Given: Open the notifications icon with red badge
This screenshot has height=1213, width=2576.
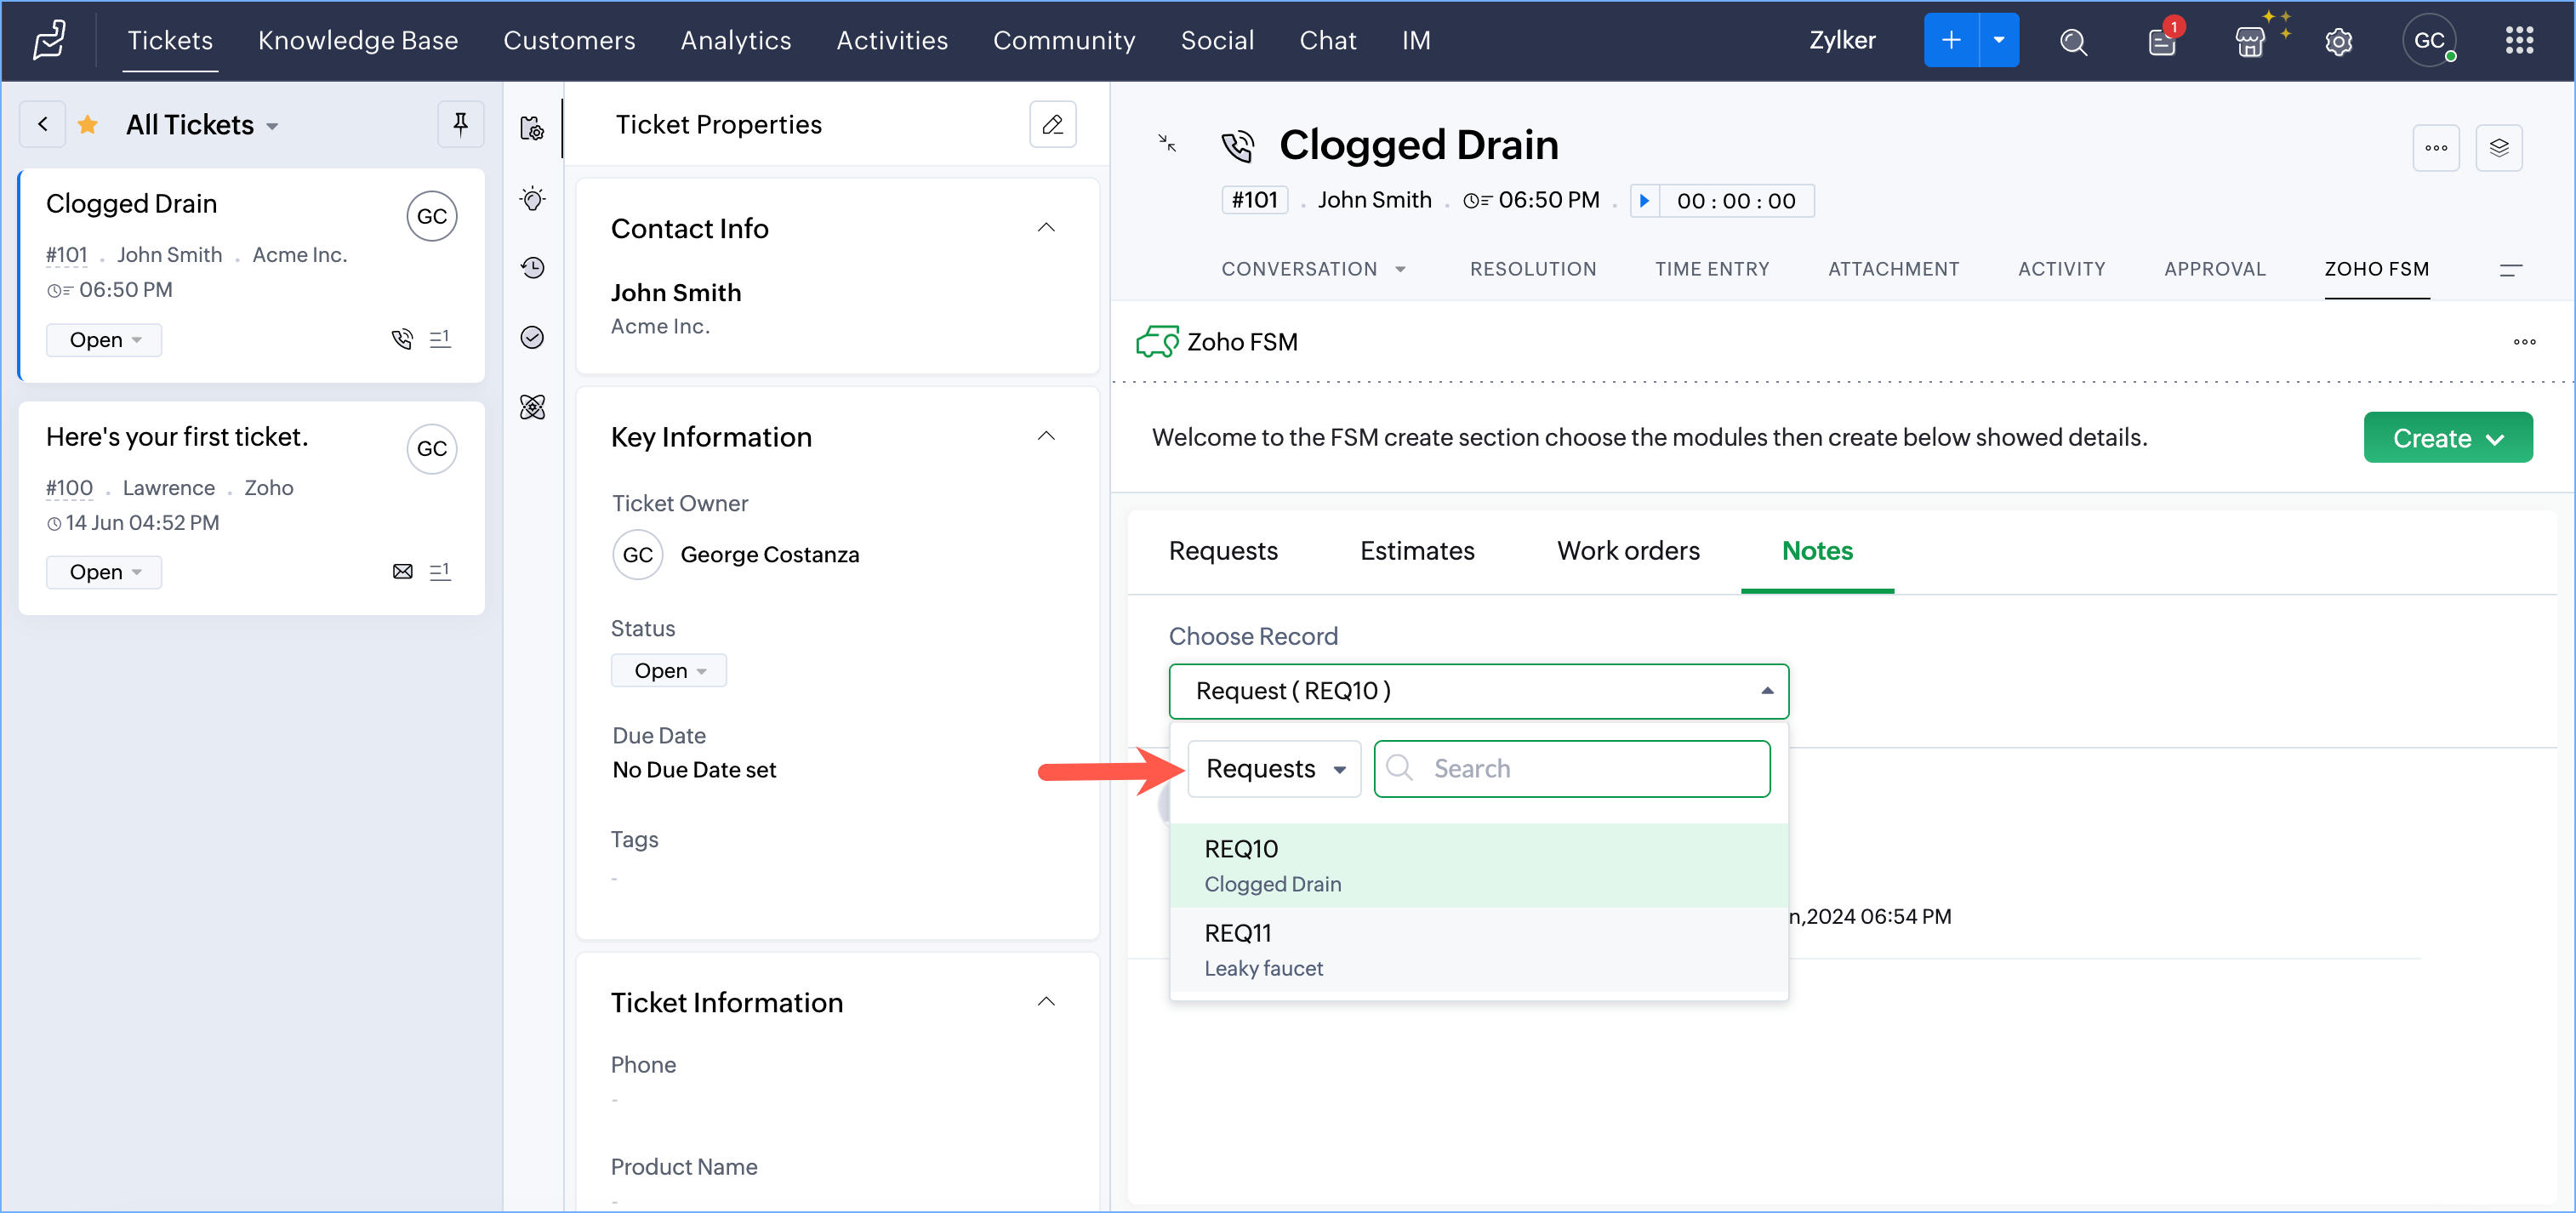Looking at the screenshot, I should (2161, 41).
